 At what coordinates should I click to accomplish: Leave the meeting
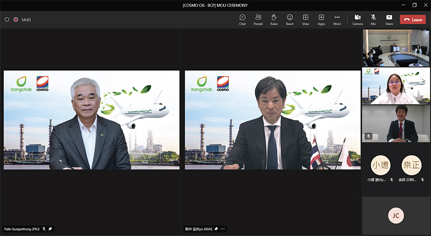413,19
